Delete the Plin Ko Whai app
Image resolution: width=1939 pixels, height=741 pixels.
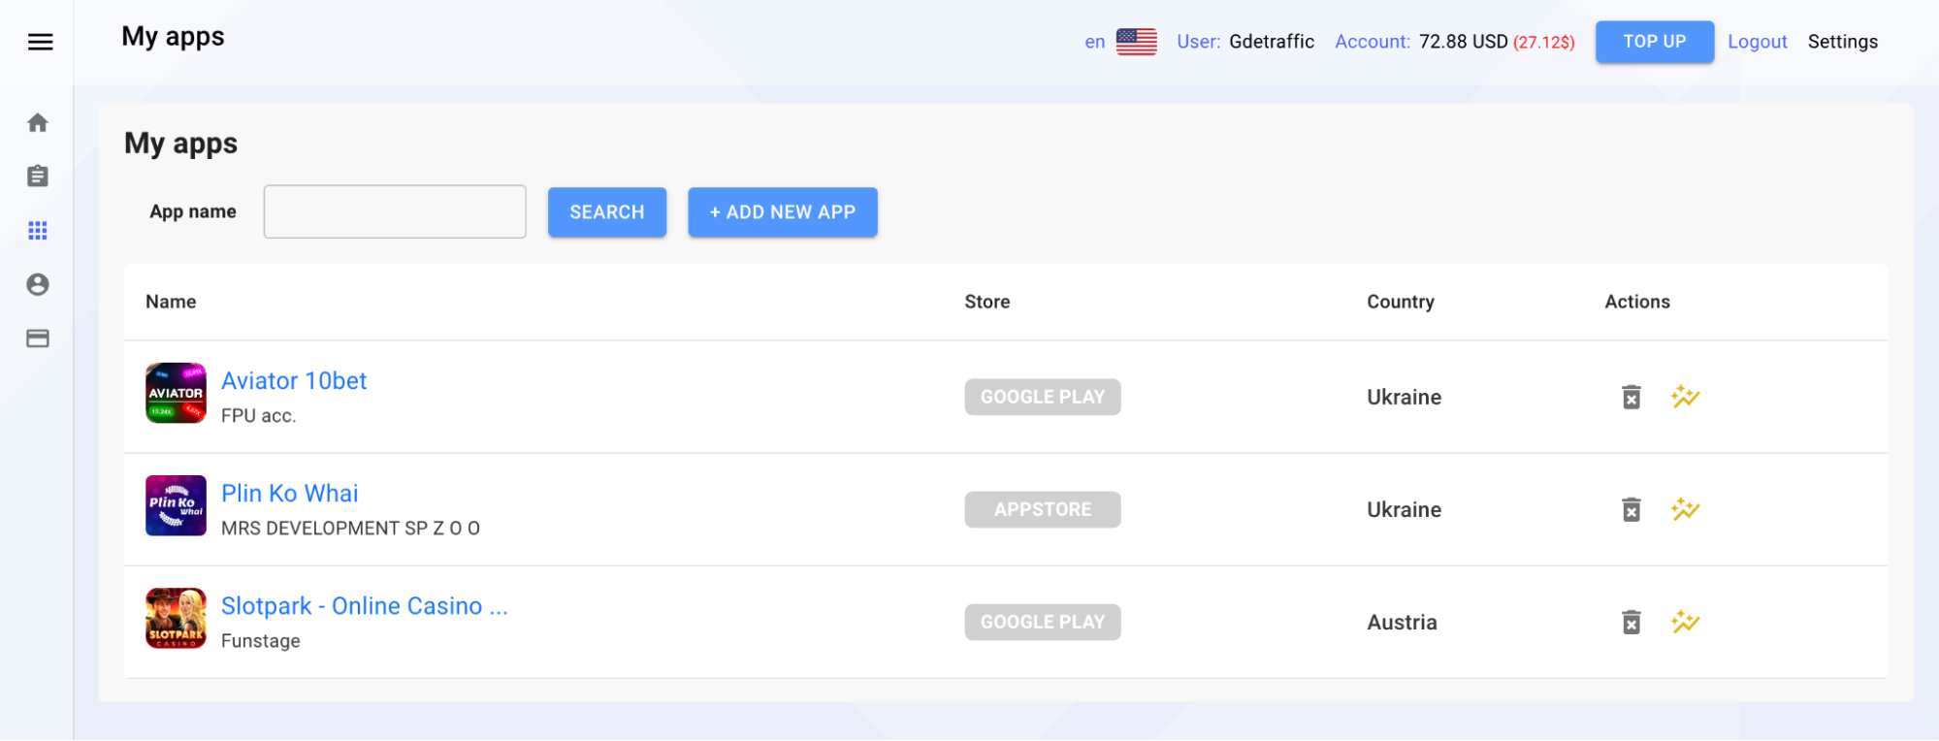coord(1632,509)
